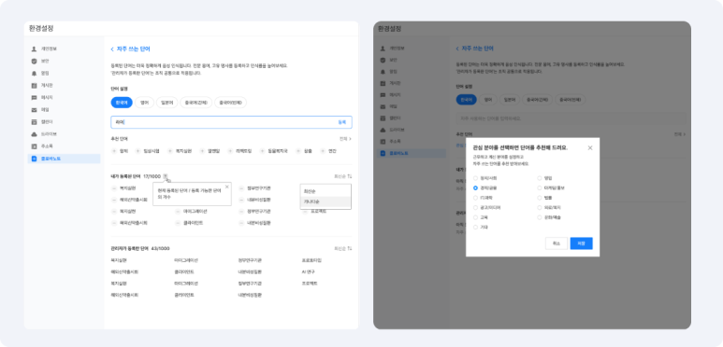Click info icon next to 17/1000 count
The image size is (723, 347).
166,176
